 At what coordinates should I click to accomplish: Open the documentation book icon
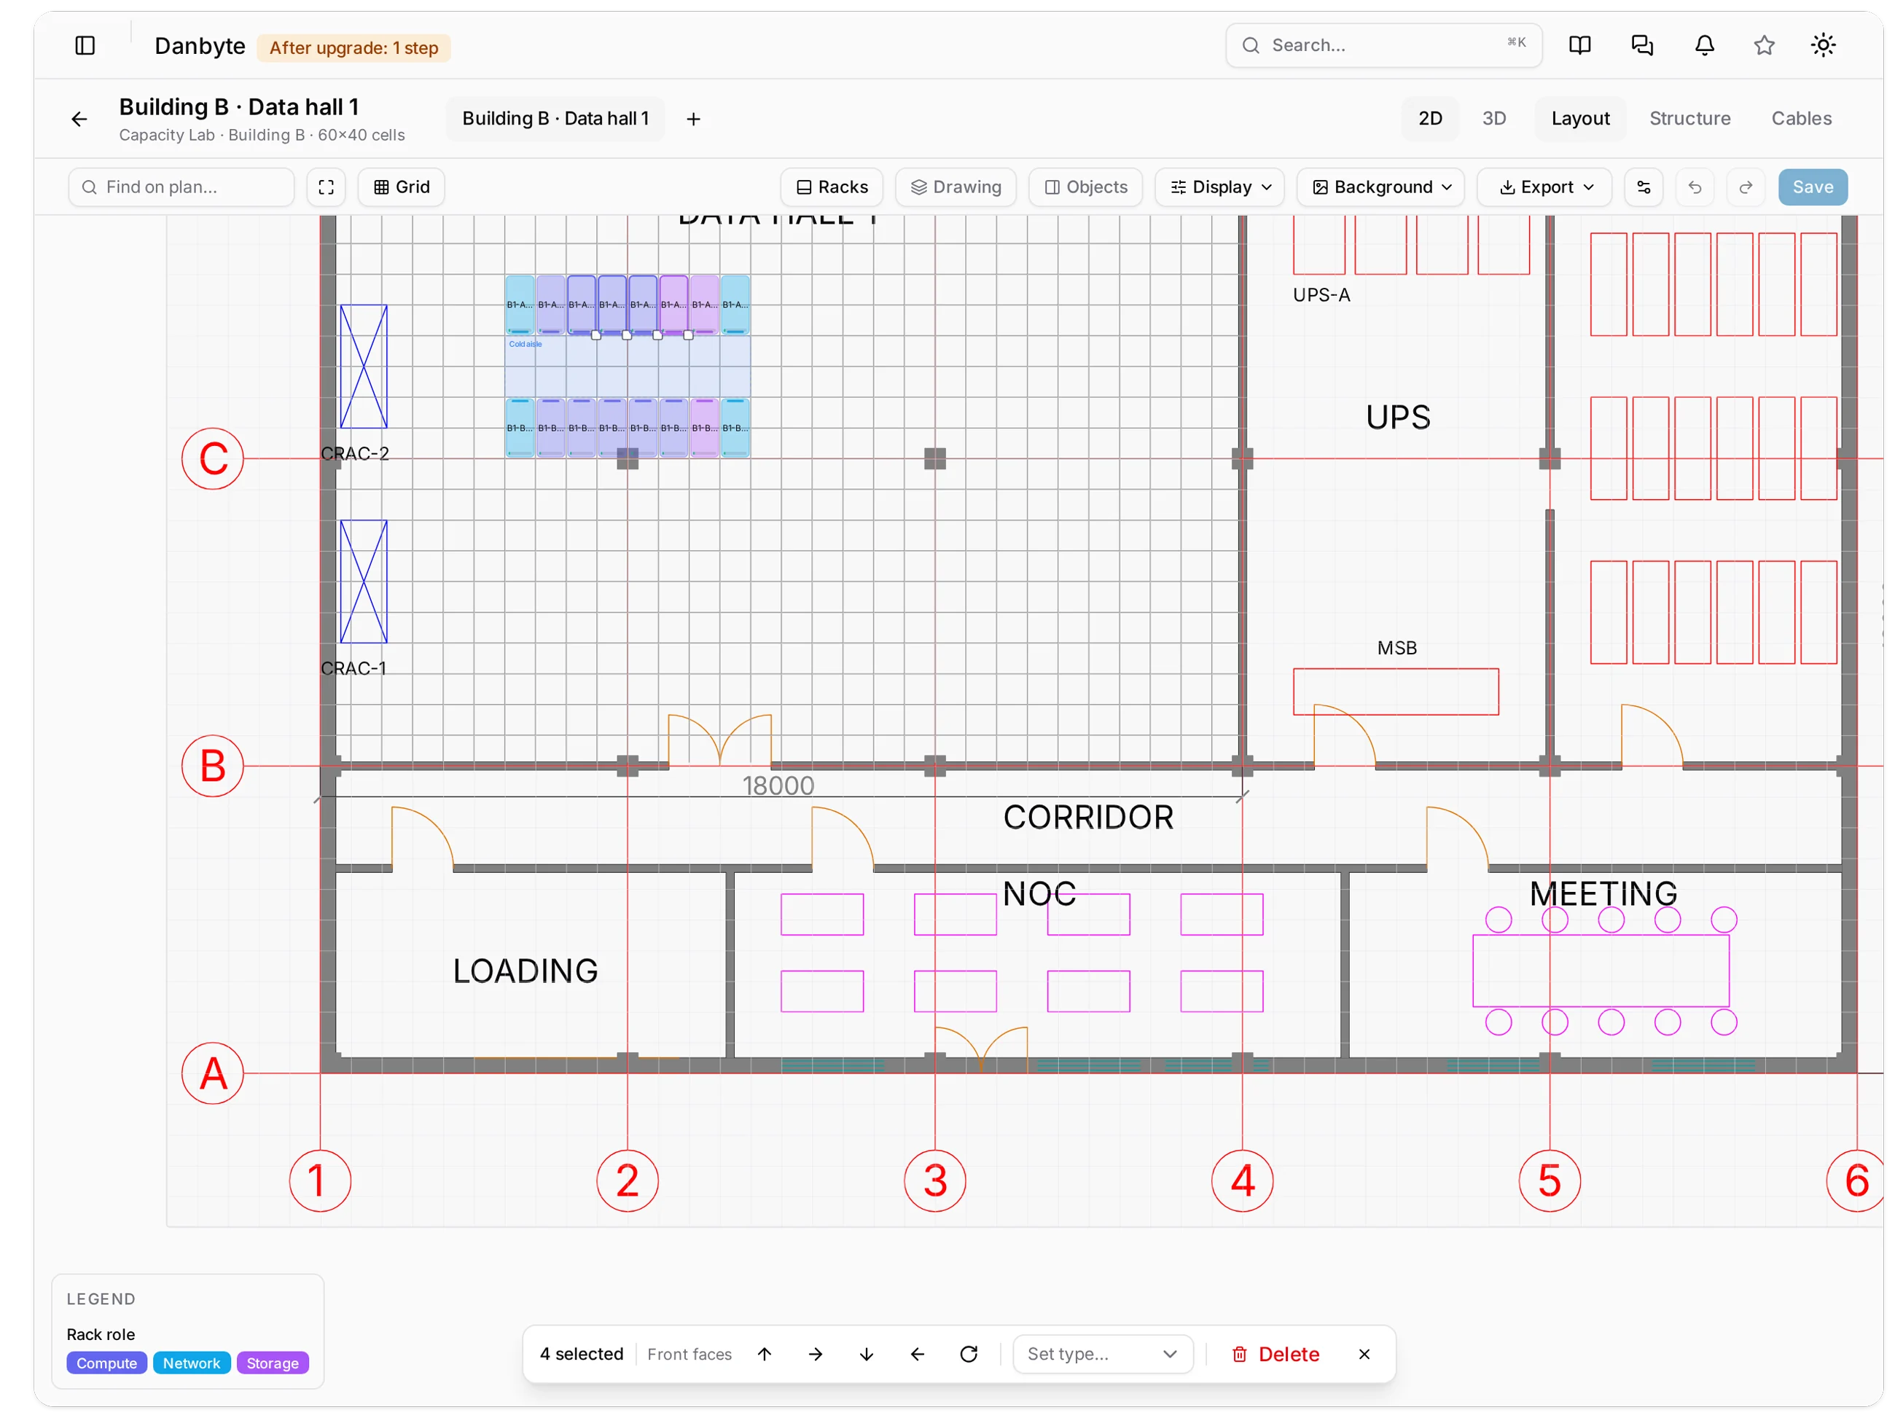point(1579,45)
